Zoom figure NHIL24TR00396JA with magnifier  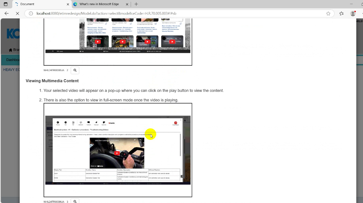pos(75,201)
